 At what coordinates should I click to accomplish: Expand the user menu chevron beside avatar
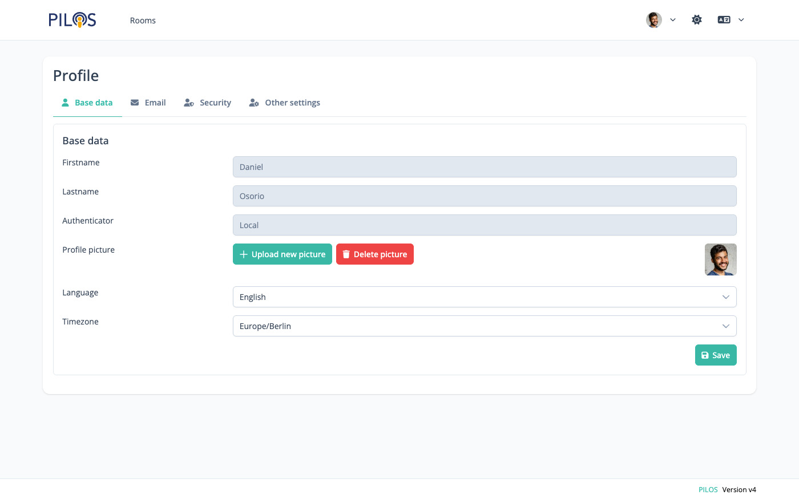[x=673, y=20]
